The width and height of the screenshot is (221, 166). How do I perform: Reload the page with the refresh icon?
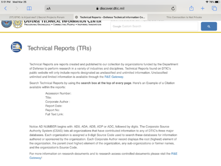pos(173,8)
